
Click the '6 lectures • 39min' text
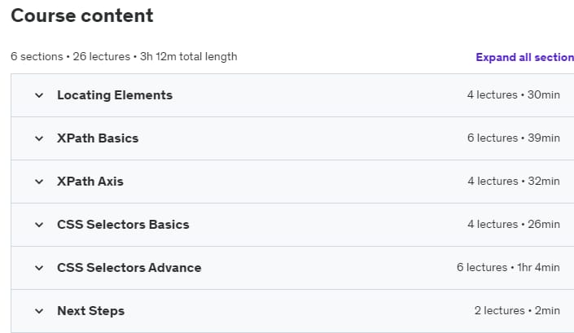pyautogui.click(x=514, y=138)
